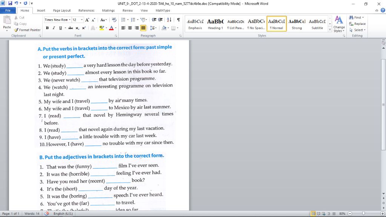
Task: Click the Select button in Editing group
Action: [x=357, y=30]
